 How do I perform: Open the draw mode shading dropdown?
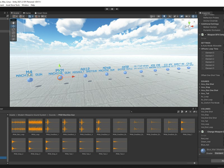click(x=152, y=16)
